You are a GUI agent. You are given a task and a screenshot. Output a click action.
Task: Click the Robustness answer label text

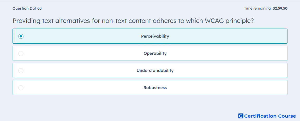155,88
